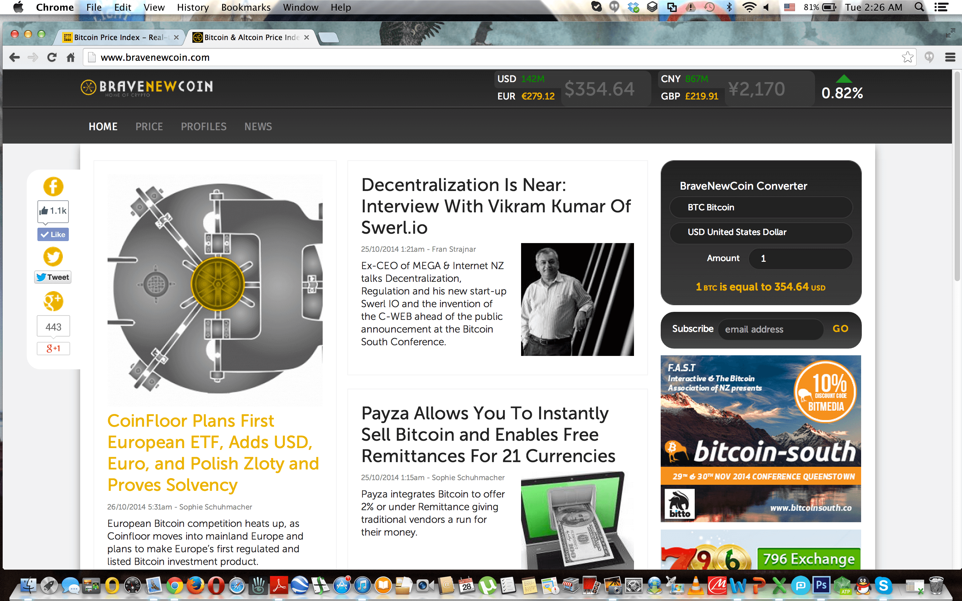Screen dimensions: 962x601
Task: Click the CNY price ticker ¥2,170
Action: (757, 88)
